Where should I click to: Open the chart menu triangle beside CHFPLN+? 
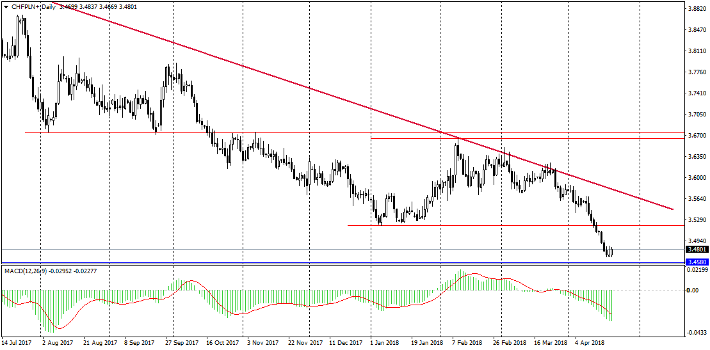[x=5, y=7]
